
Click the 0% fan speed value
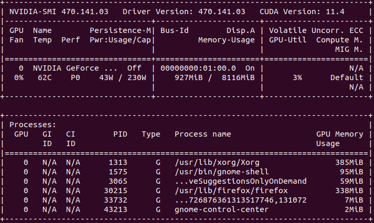pyautogui.click(x=18, y=78)
